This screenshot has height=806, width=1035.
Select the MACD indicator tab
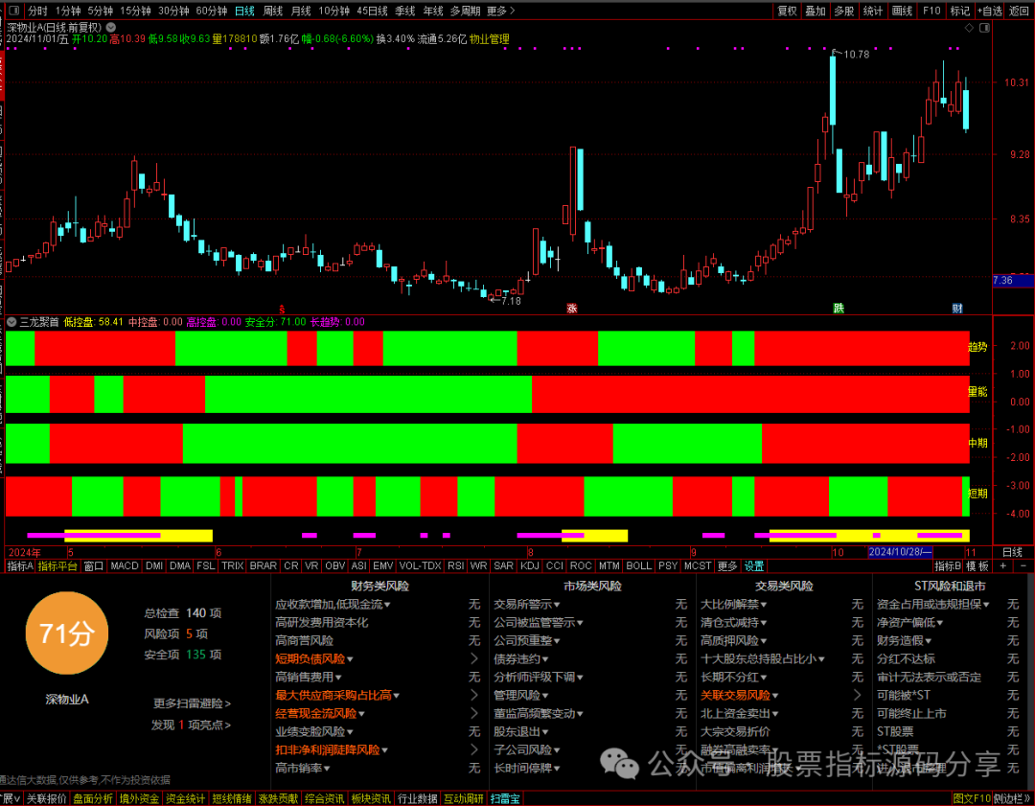124,565
